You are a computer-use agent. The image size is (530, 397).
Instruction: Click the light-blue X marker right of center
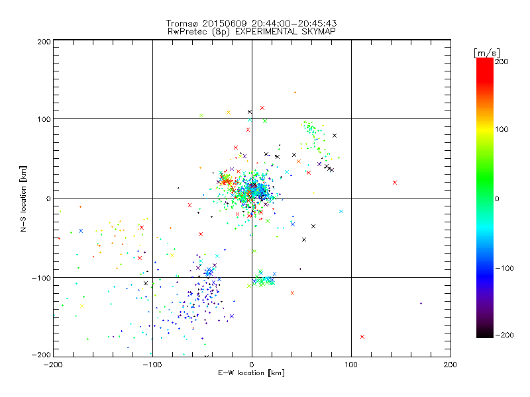341,212
